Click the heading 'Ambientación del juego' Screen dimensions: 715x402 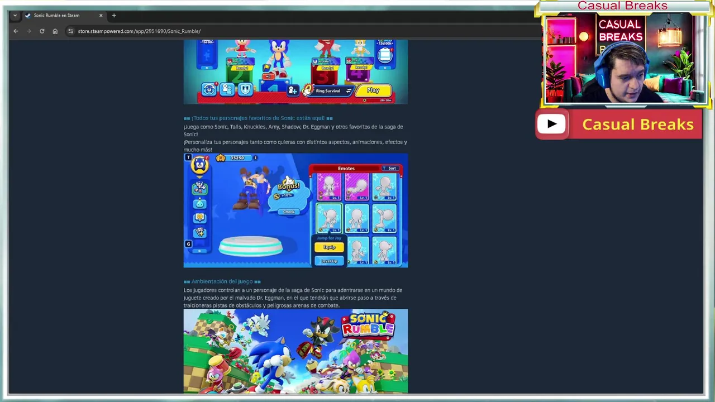tap(222, 281)
